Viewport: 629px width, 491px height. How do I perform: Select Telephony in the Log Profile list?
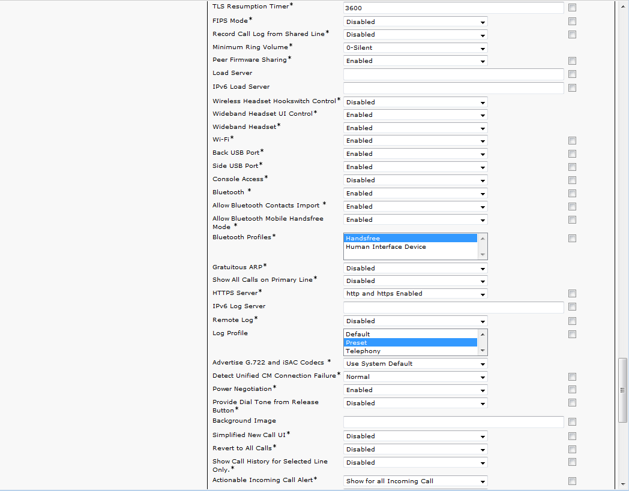(x=410, y=351)
